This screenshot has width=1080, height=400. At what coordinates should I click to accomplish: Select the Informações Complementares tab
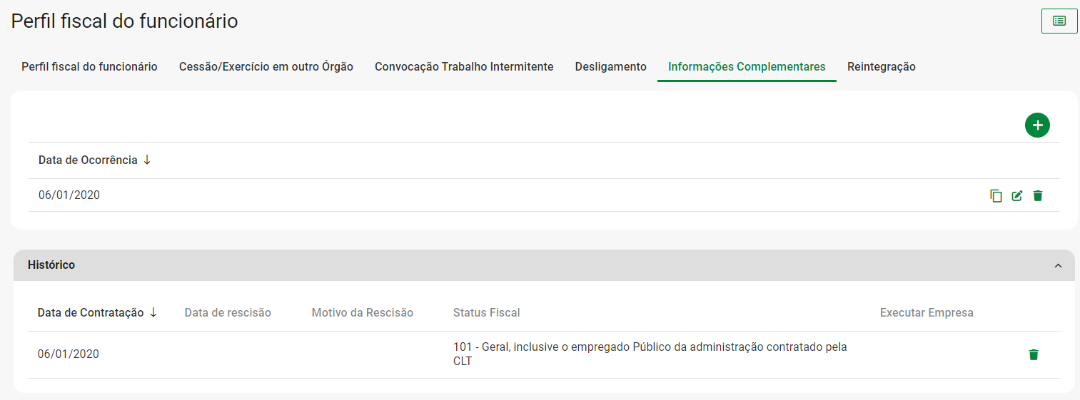tap(747, 66)
